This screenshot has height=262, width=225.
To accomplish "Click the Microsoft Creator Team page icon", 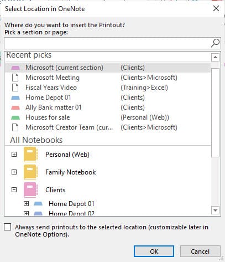I will 15,127.
